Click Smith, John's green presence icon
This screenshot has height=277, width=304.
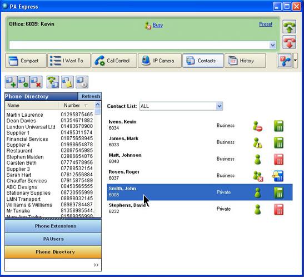[x=257, y=193]
